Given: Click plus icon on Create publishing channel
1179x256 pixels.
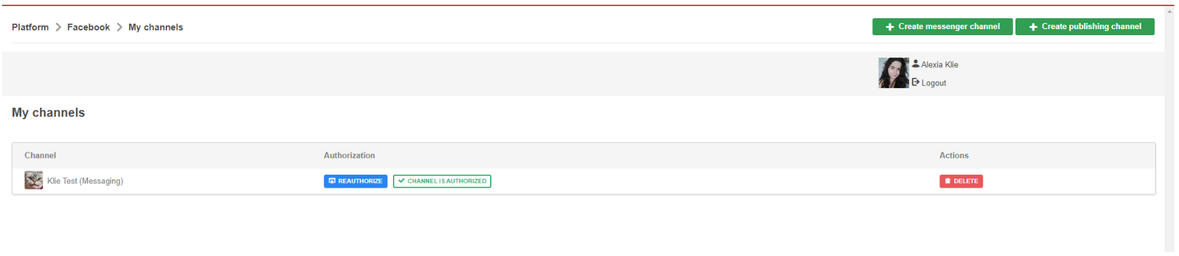Looking at the screenshot, I should tap(1033, 27).
